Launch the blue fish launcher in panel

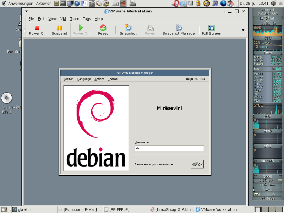pyautogui.click(x=77, y=4)
